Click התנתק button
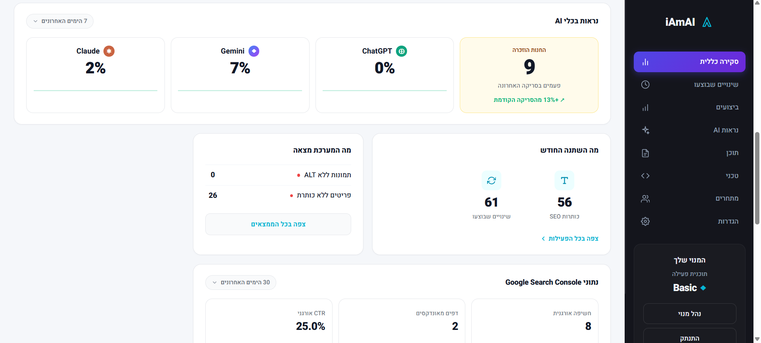 pyautogui.click(x=690, y=336)
